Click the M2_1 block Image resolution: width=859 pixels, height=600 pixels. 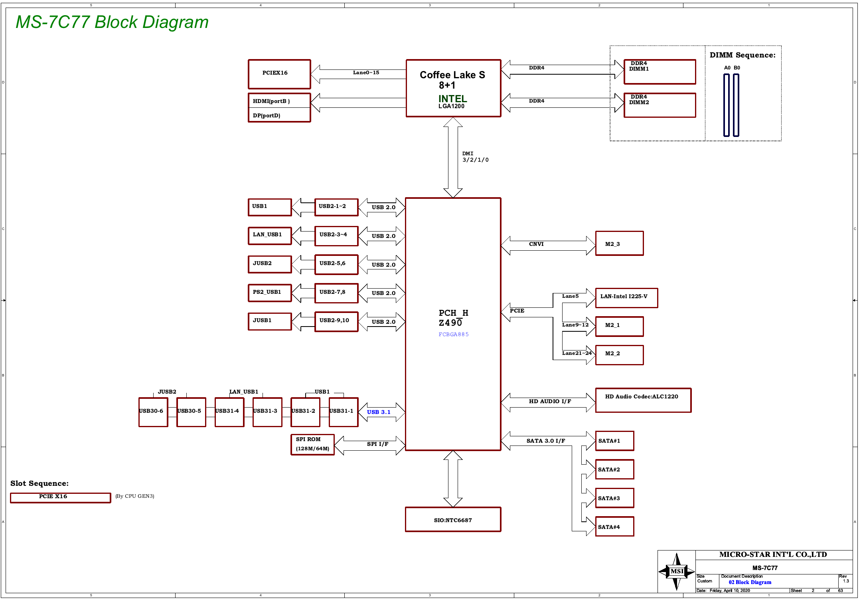click(619, 327)
